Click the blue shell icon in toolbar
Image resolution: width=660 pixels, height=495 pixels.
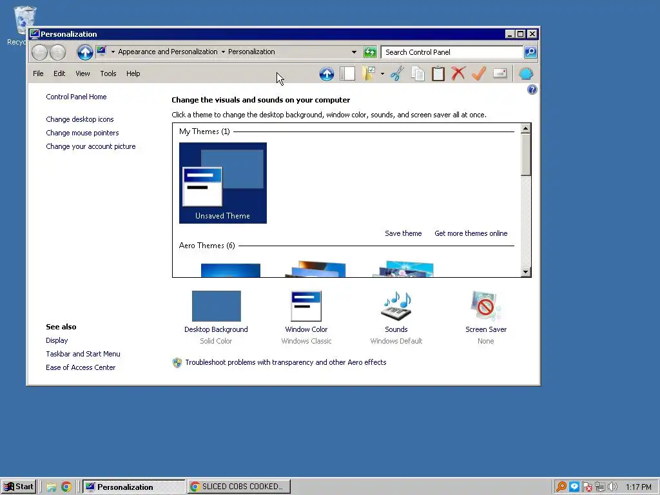point(526,73)
